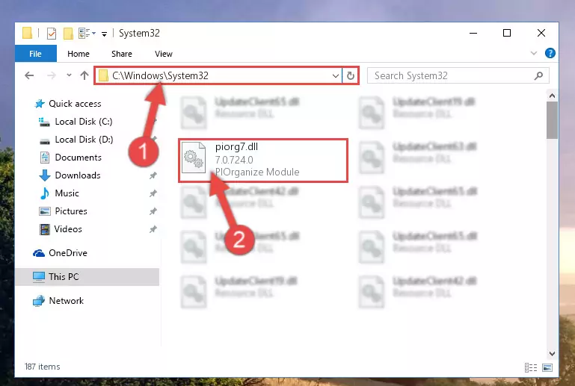This screenshot has height=386, width=575.
Task: Click the This PC monitor icon
Action: point(38,277)
